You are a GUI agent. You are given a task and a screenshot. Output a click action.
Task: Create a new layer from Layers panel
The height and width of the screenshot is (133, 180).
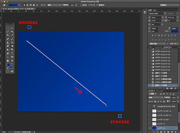[x=172, y=132]
